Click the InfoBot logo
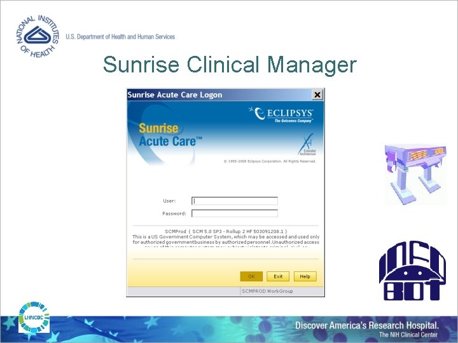The image size is (458, 343). coord(412,271)
